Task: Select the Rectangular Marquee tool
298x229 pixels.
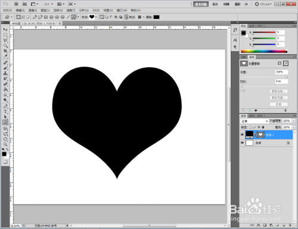Action: [5, 35]
